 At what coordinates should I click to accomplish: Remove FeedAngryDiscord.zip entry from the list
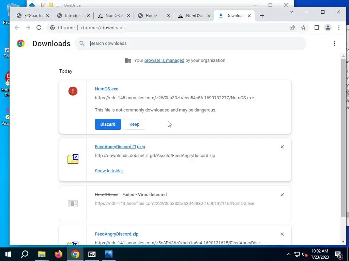pos(282,234)
